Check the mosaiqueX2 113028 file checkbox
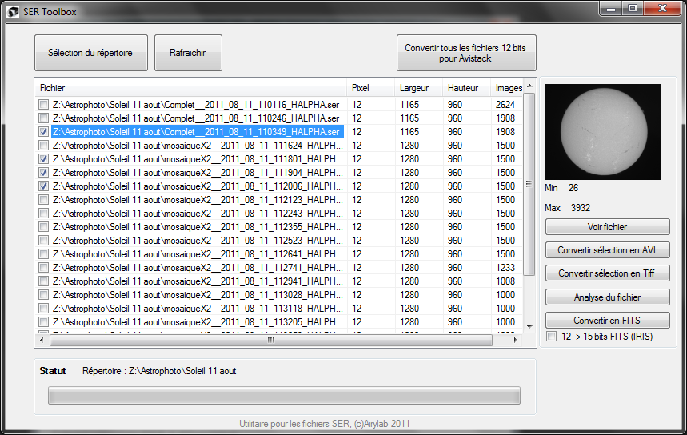Image resolution: width=687 pixels, height=435 pixels. 43,294
